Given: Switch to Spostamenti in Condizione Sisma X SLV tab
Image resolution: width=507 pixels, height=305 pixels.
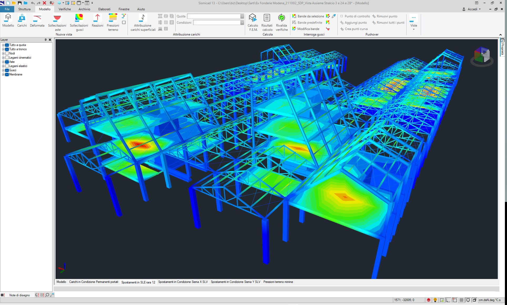Looking at the screenshot, I should tap(183, 282).
